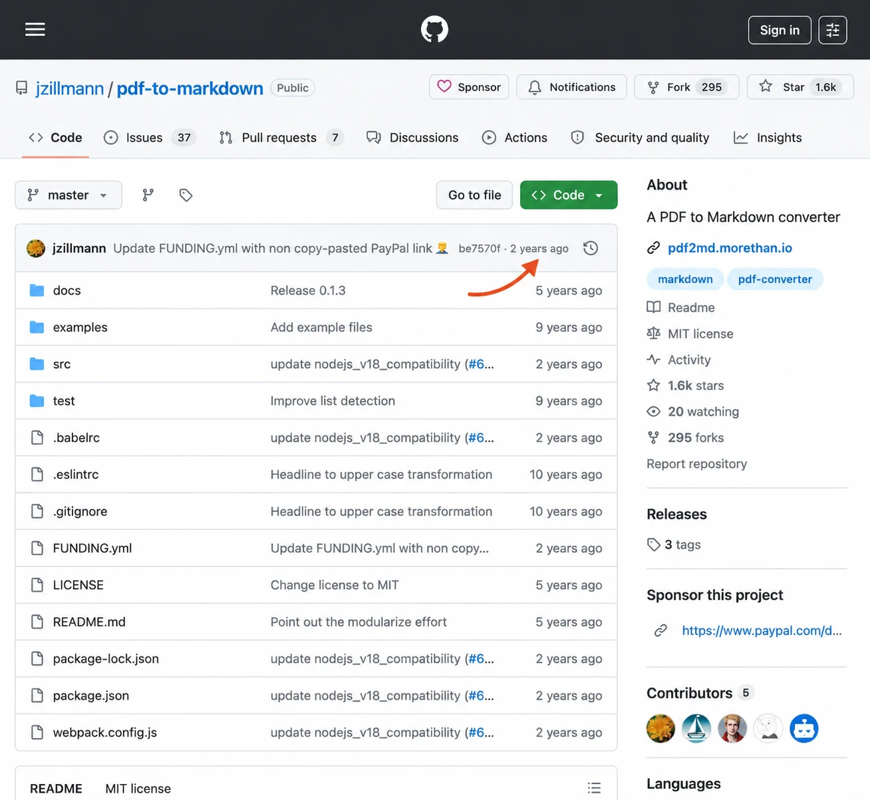Click the Go to file button

point(474,195)
